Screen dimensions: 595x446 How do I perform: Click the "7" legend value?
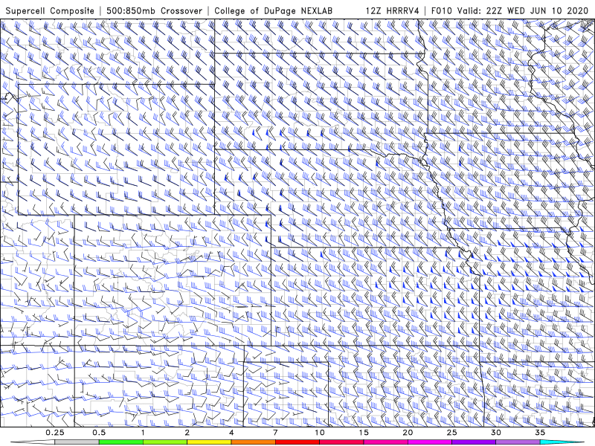275,433
